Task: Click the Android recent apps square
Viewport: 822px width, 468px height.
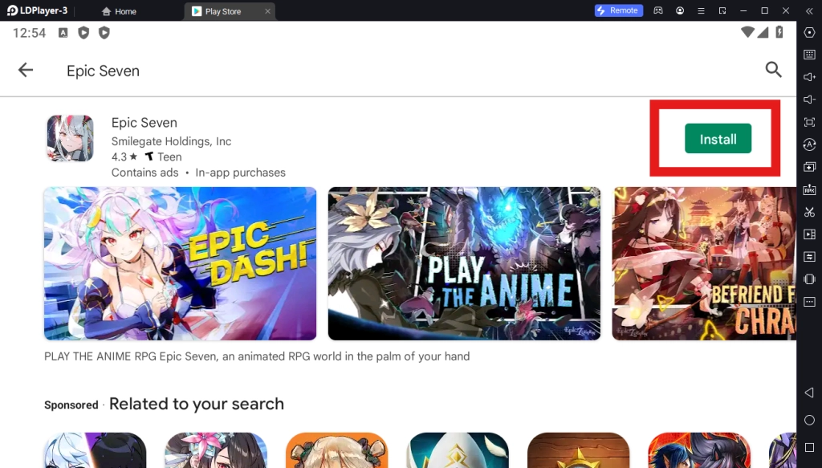Action: 809,448
